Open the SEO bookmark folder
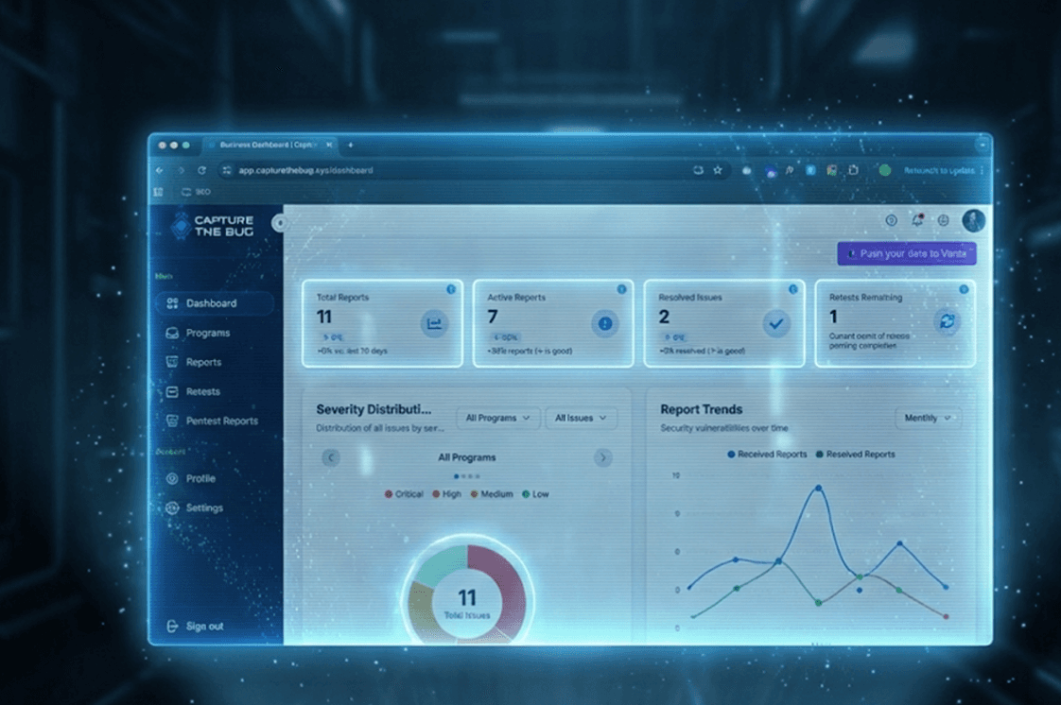Viewport: 1061px width, 705px height. pyautogui.click(x=197, y=192)
